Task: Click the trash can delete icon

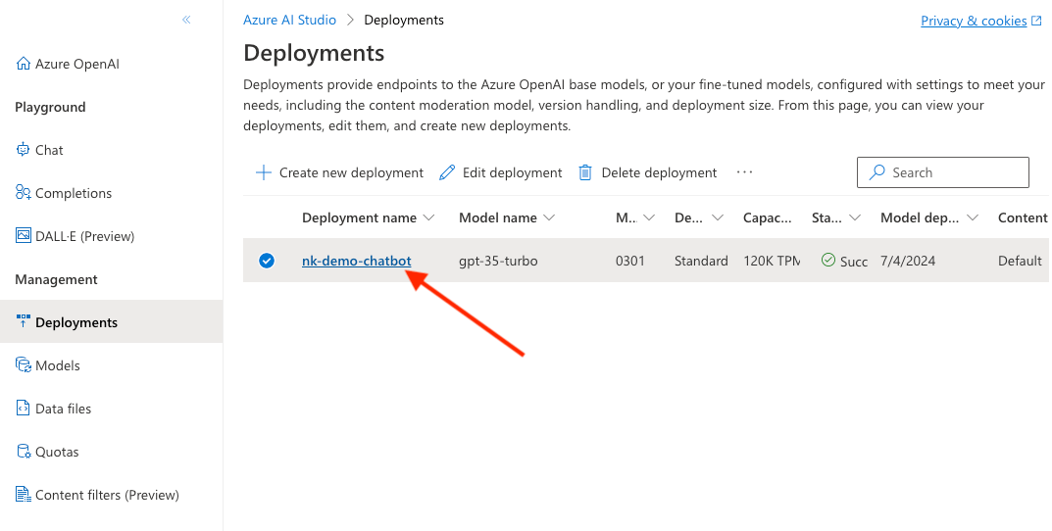Action: [585, 172]
